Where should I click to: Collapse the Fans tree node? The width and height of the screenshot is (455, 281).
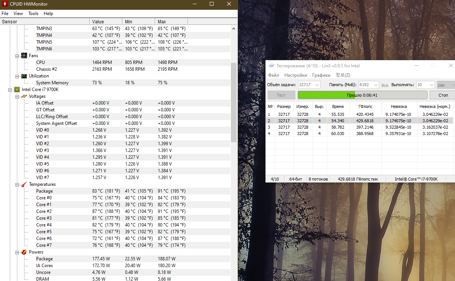coord(17,56)
